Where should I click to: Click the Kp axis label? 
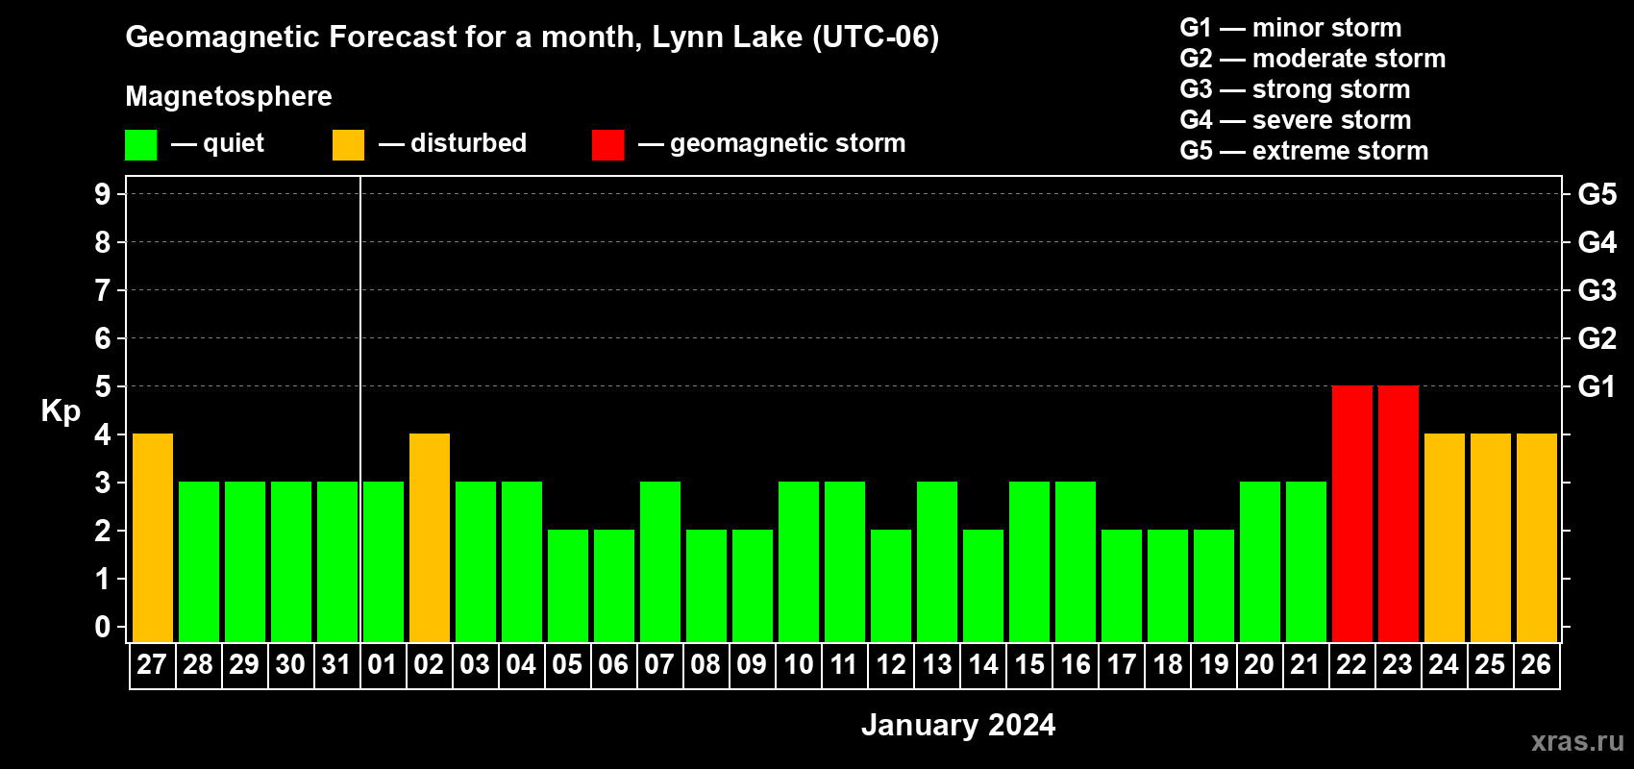click(x=61, y=411)
